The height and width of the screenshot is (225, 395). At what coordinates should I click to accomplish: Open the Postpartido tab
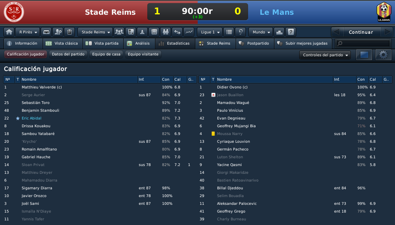(x=255, y=43)
